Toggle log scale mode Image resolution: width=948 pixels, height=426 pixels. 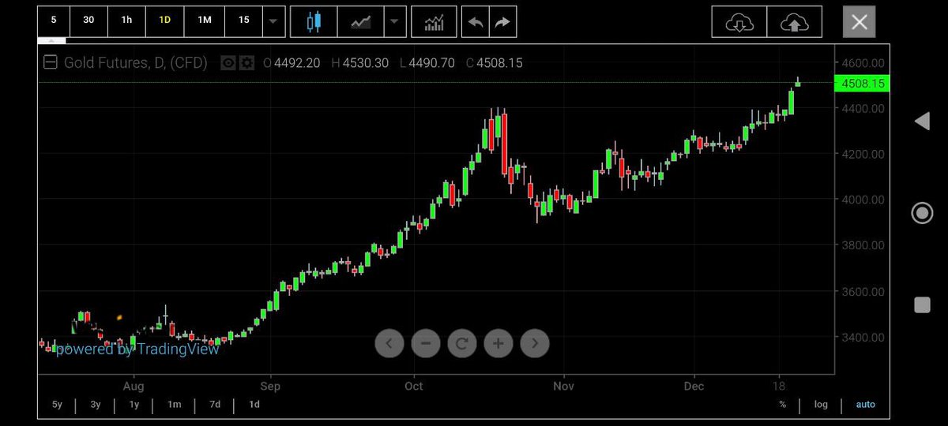pyautogui.click(x=822, y=405)
